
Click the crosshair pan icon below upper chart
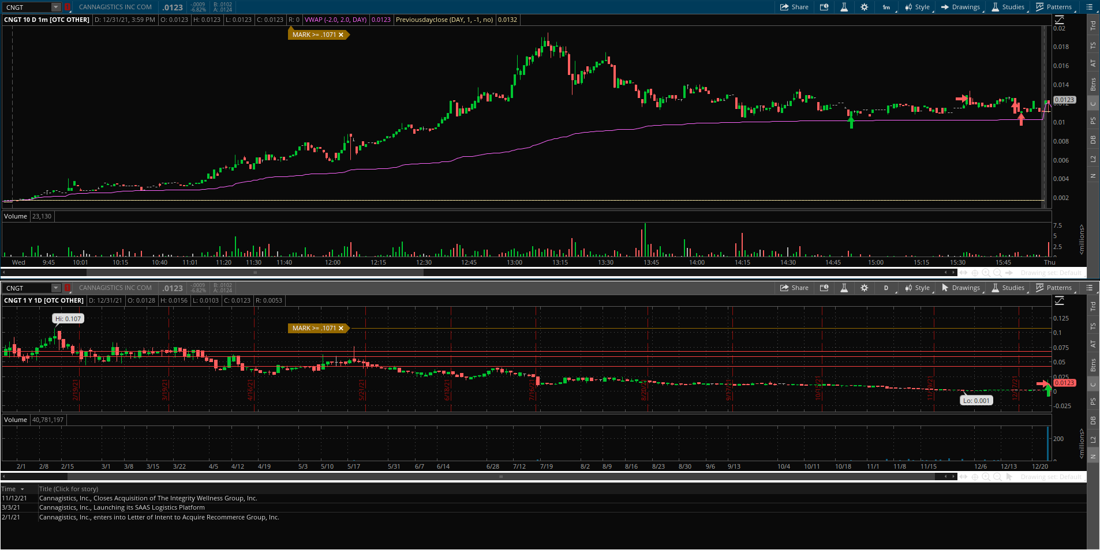[x=975, y=273]
